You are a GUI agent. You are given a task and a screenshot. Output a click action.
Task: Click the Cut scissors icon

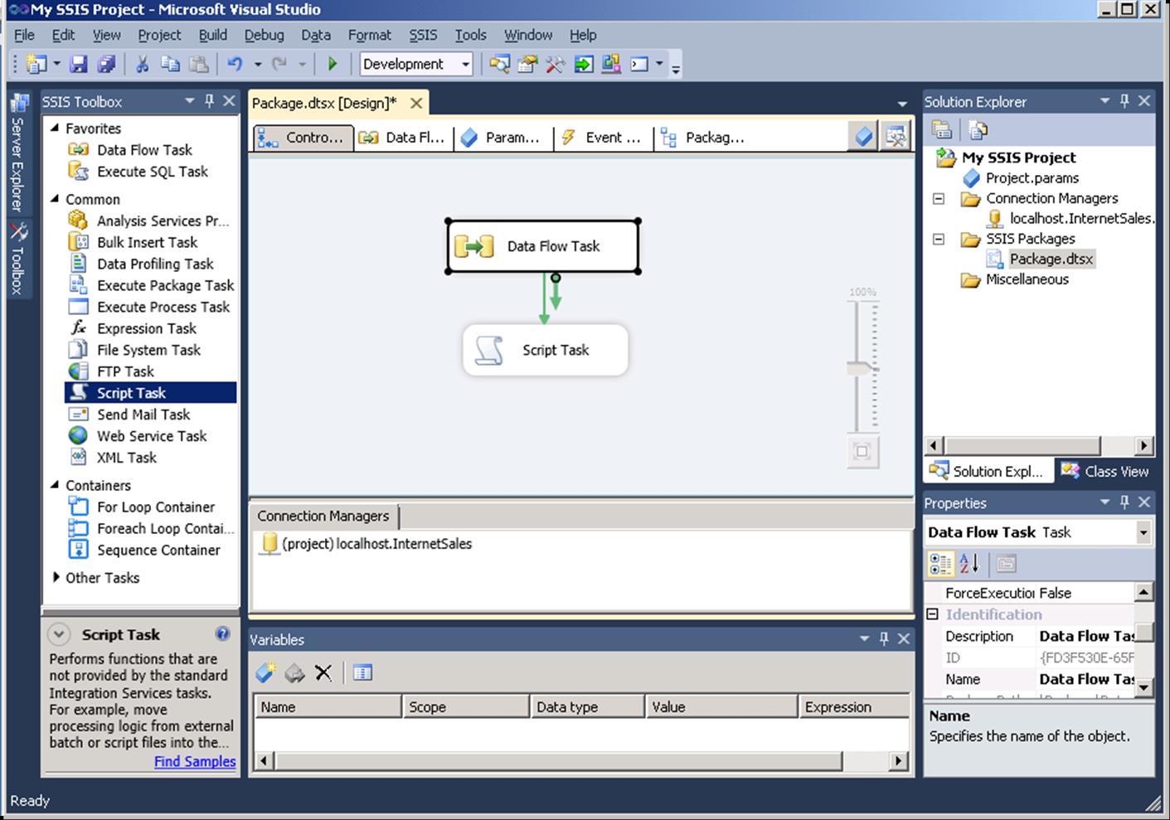(x=142, y=64)
